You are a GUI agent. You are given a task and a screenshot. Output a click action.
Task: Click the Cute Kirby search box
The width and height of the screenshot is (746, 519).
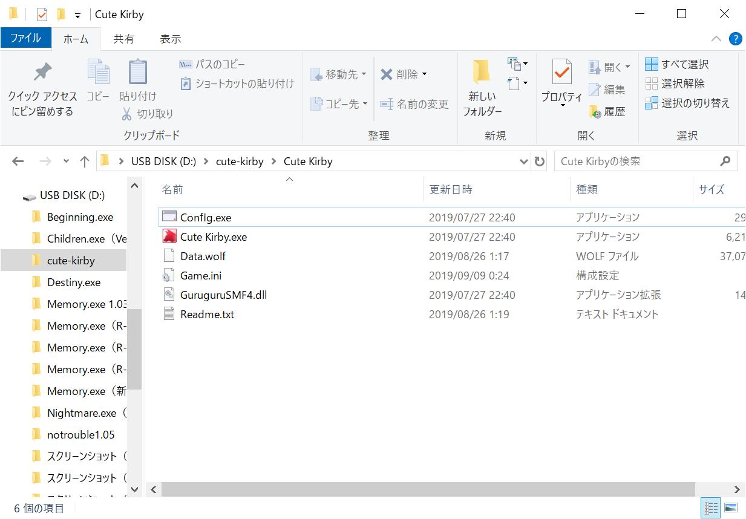click(635, 162)
